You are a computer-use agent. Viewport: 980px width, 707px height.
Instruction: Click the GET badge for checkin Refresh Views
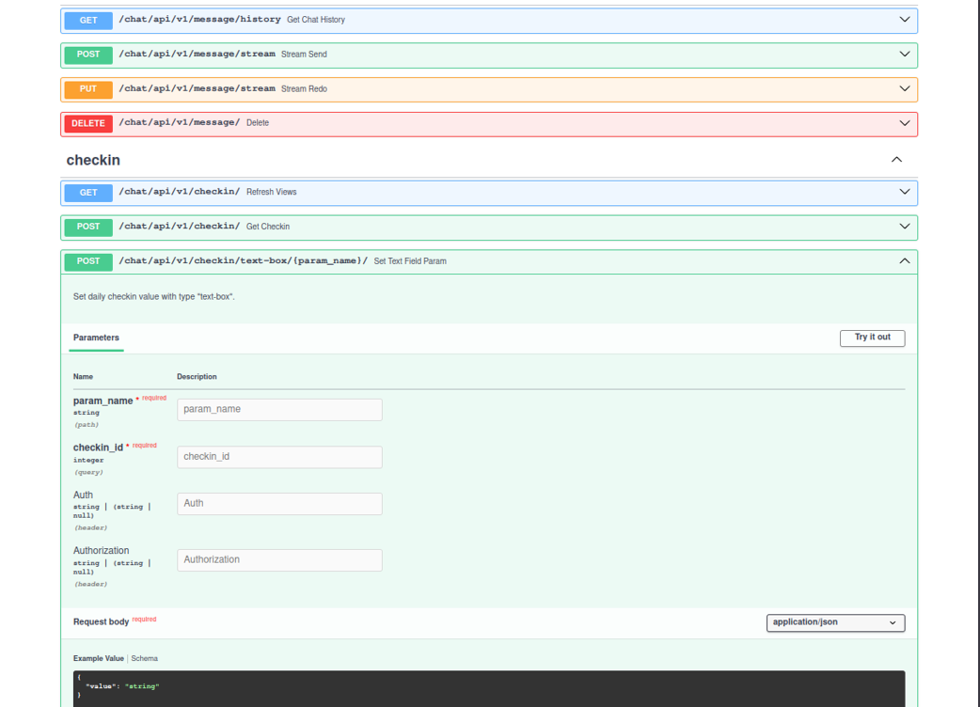88,193
